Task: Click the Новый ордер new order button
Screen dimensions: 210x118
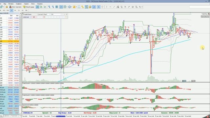Action: click(x=29, y=7)
